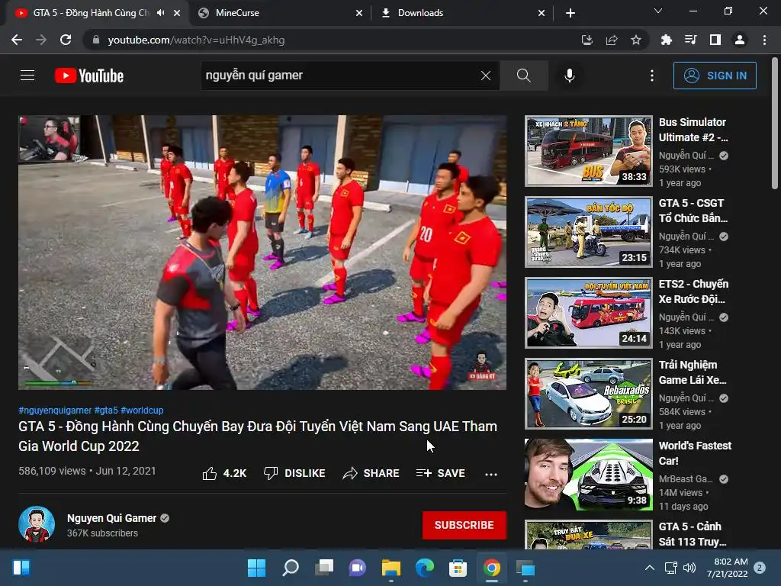
Task: Click the video player to pause
Action: click(x=262, y=253)
